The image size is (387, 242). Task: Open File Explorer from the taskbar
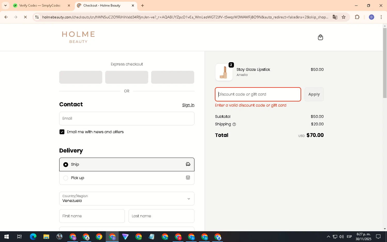click(x=46, y=237)
